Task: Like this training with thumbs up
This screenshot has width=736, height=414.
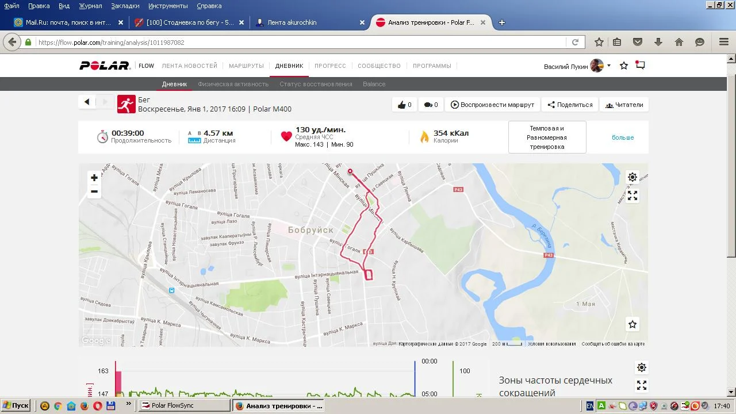Action: 405,105
